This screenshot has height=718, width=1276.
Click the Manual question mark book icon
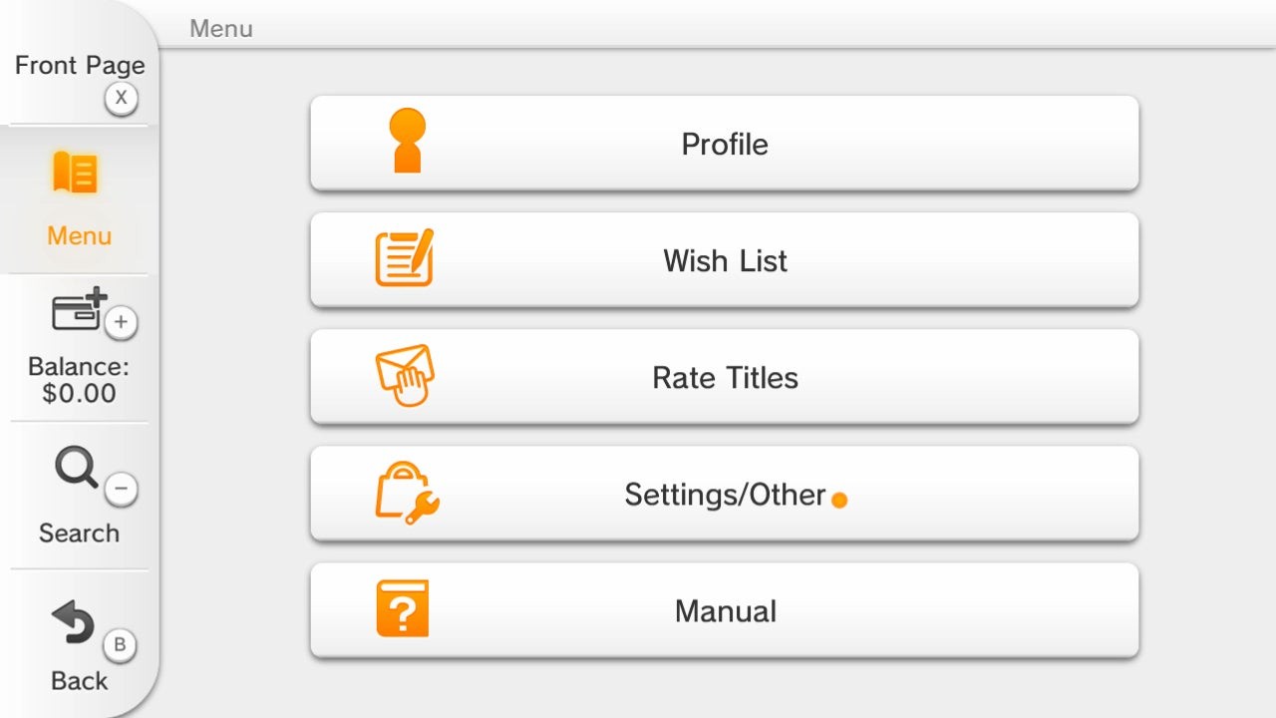(x=403, y=609)
